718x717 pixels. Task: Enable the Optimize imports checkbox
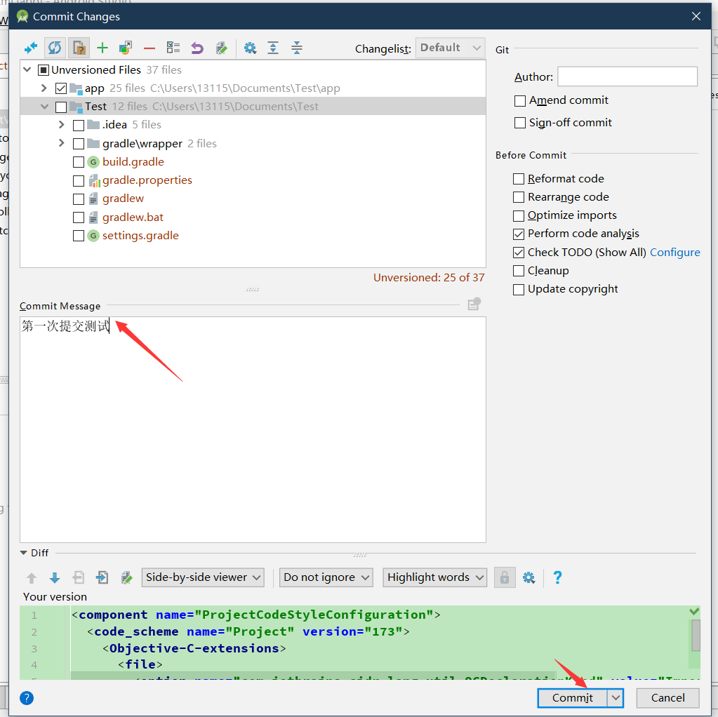pos(519,215)
